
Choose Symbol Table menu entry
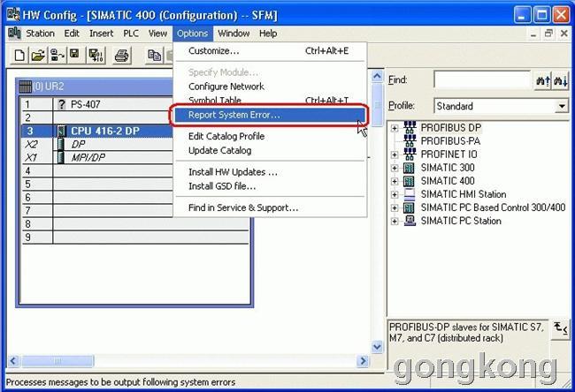click(270, 100)
